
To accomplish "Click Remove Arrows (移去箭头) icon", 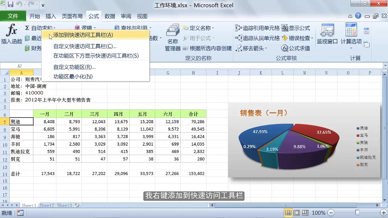I will pyautogui.click(x=238, y=48).
